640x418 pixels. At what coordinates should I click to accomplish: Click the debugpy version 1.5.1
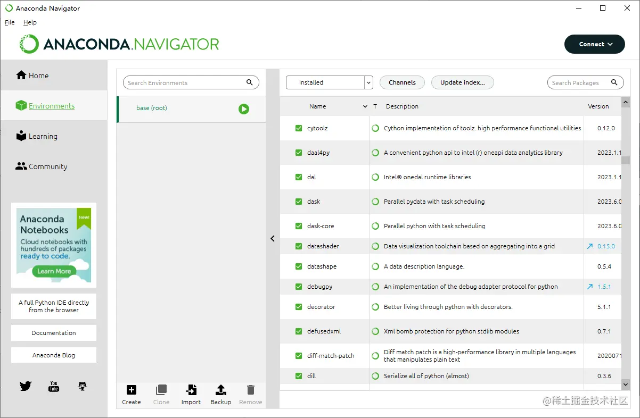click(604, 287)
